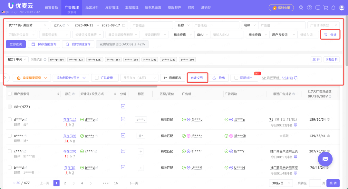This screenshot has width=348, height=189.
Task: Open the 财务 menu item
Action: [191, 7]
